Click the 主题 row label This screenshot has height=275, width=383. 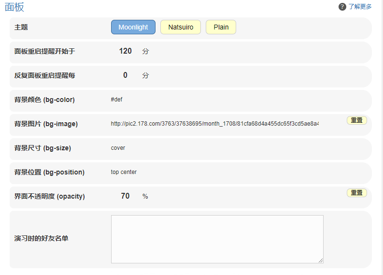coord(21,28)
